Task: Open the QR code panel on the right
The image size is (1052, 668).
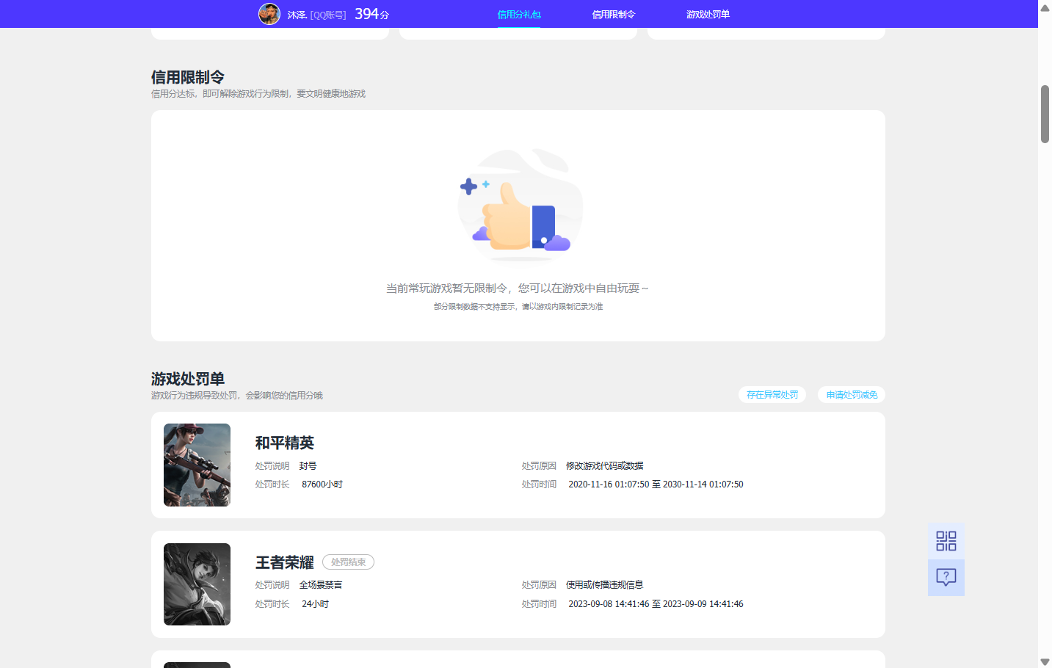Action: click(x=946, y=540)
